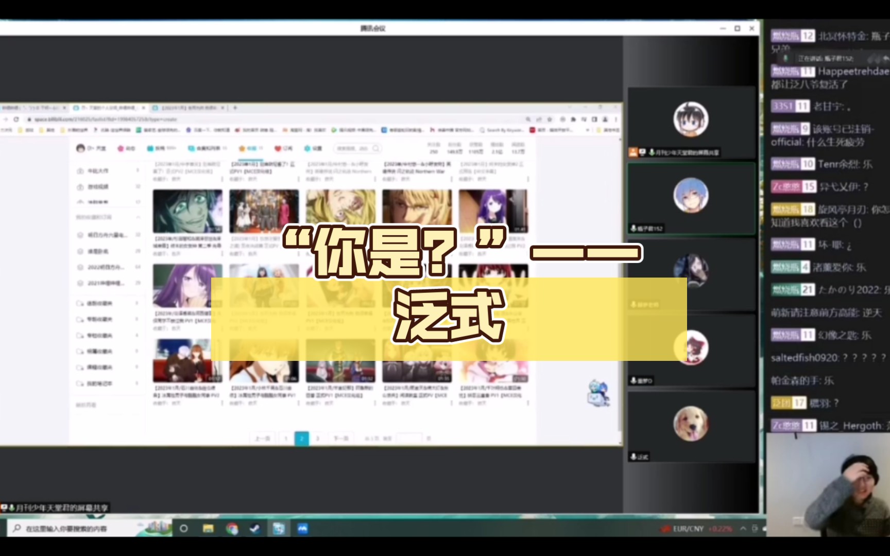Show hidden system tray icons
890x556 pixels.
pyautogui.click(x=743, y=529)
